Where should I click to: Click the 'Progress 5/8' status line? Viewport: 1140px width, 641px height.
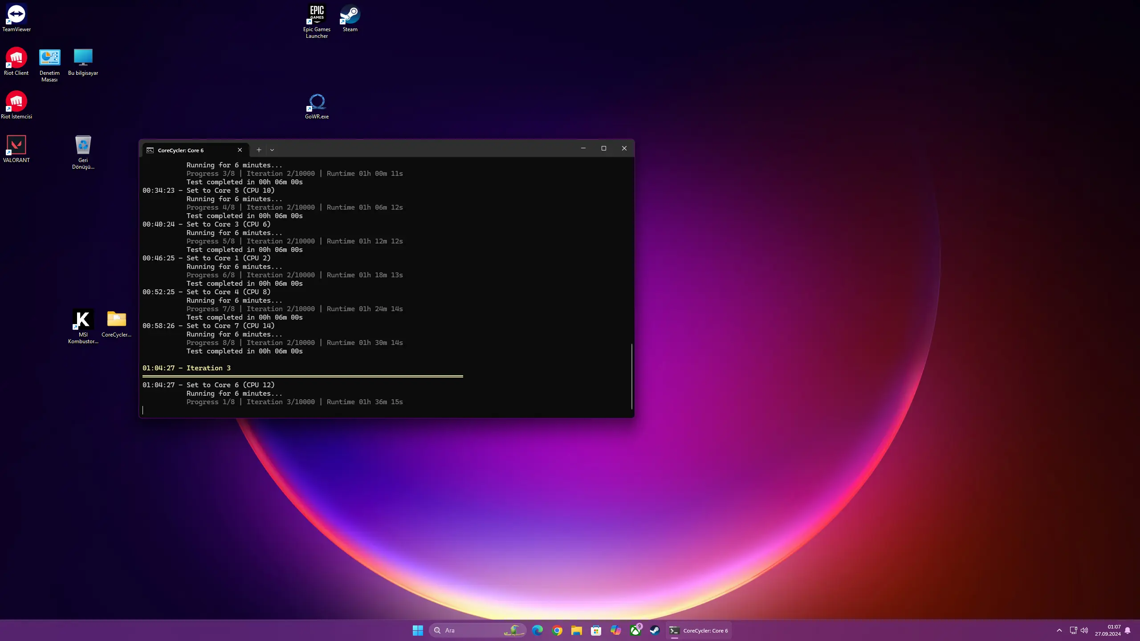(x=295, y=241)
